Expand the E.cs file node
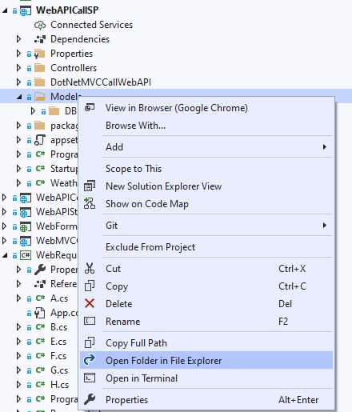352x412 pixels. pyautogui.click(x=18, y=342)
